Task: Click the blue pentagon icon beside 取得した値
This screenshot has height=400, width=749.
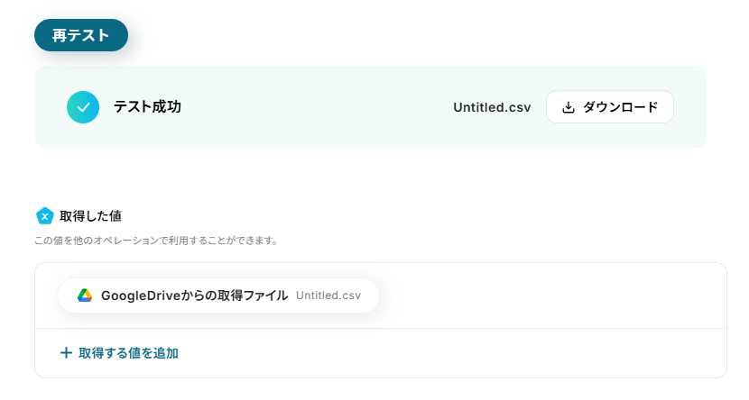Action: pos(45,216)
